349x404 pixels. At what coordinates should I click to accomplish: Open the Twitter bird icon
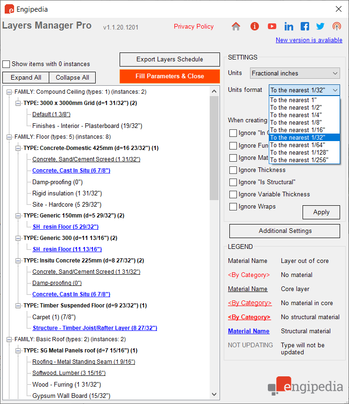pos(320,26)
